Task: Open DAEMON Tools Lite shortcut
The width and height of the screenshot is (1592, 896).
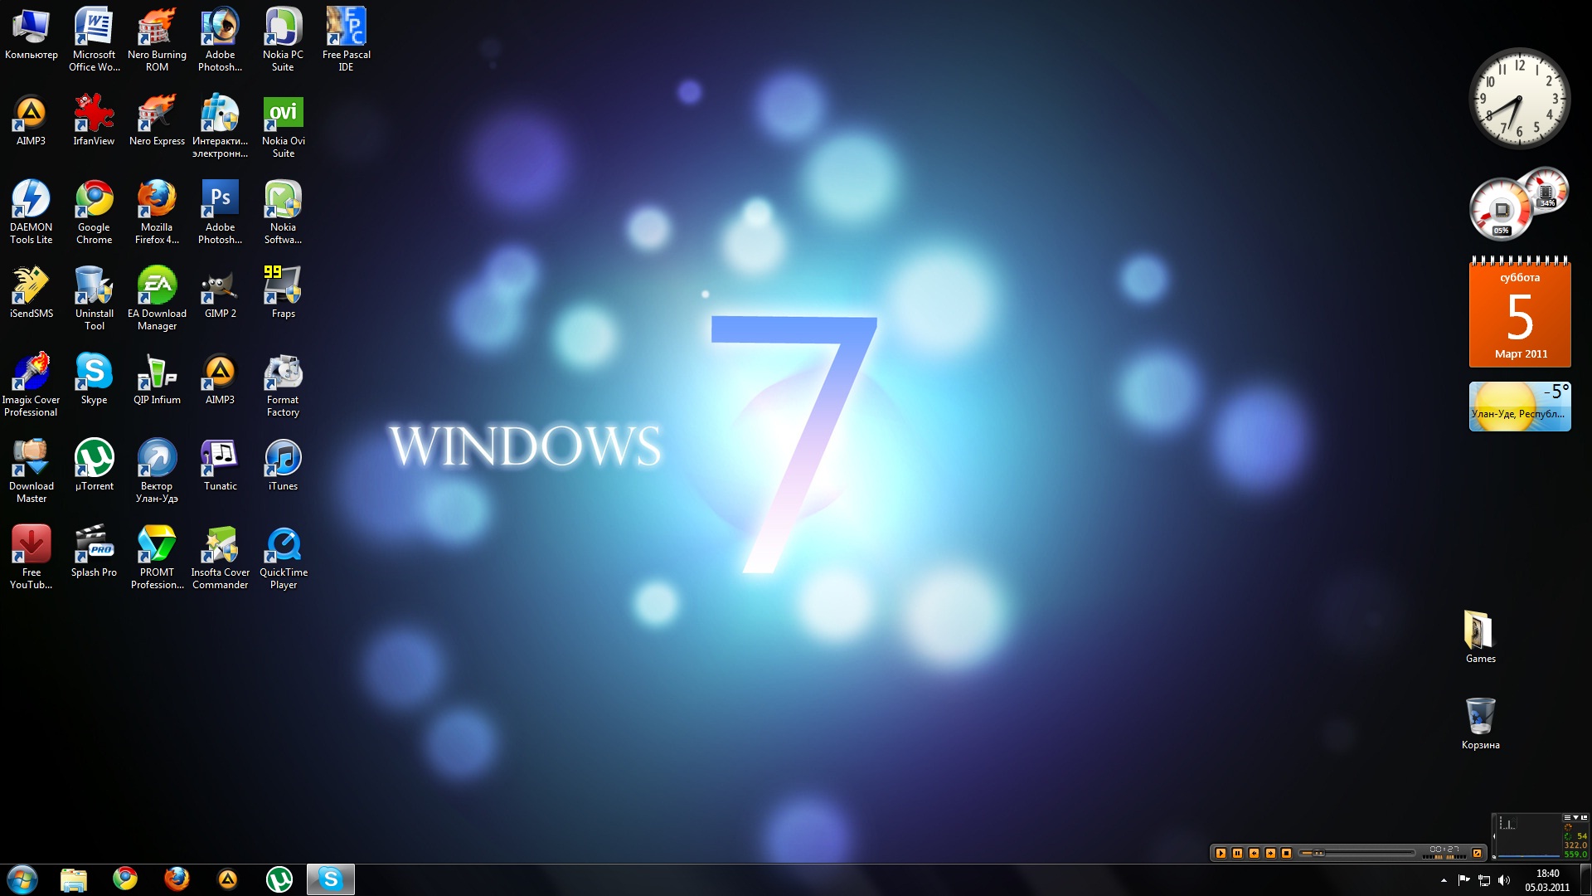Action: 31,202
